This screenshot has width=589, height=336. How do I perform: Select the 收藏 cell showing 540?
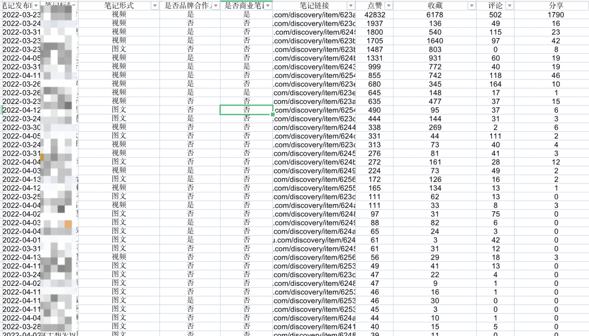pyautogui.click(x=435, y=32)
